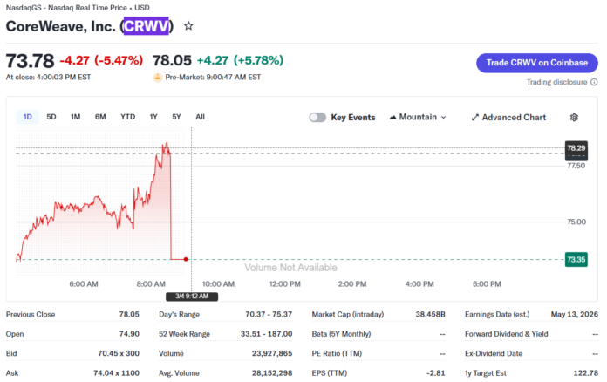Select the 5Y time range
The height and width of the screenshot is (382, 607).
click(x=176, y=117)
